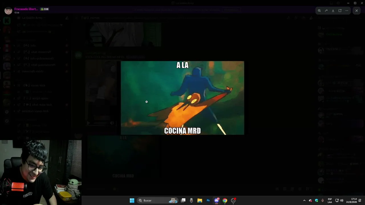Screen dimensions: 365x205
Task: Show hidden system tray icons
Action: [304, 200]
